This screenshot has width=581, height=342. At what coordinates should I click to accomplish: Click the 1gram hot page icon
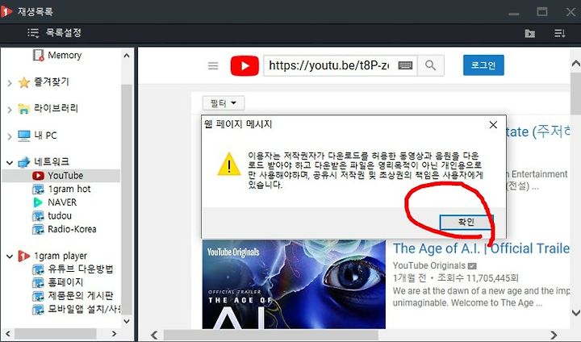pyautogui.click(x=38, y=189)
